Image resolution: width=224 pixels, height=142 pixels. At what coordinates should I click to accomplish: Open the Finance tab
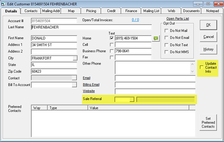[131, 11]
